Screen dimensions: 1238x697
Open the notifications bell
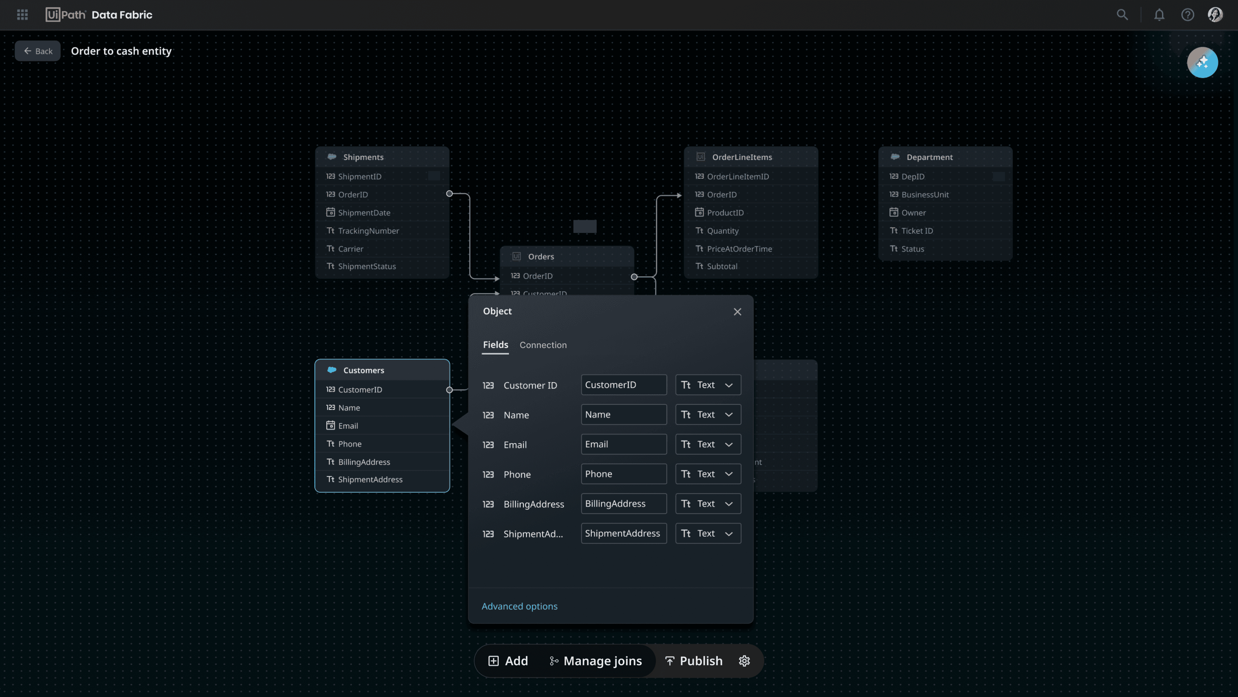click(x=1159, y=15)
